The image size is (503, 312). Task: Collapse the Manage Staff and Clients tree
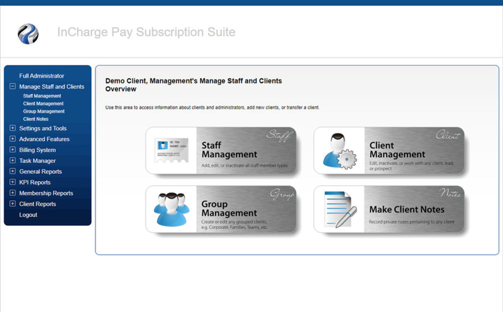click(12, 86)
